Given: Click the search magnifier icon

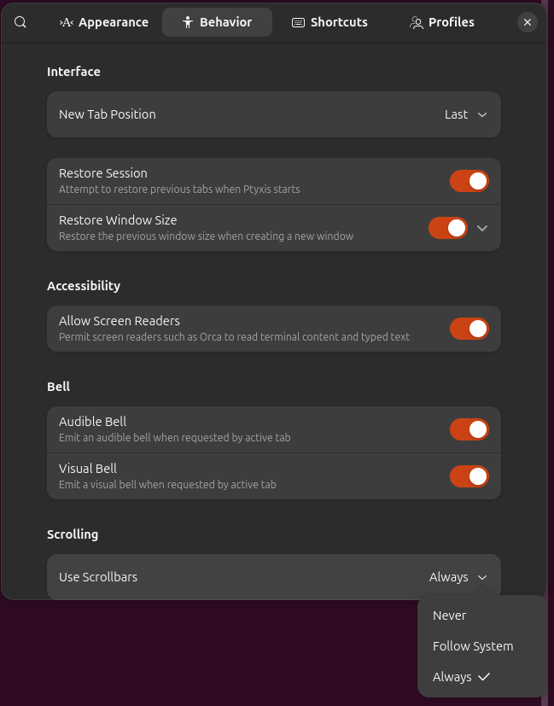Looking at the screenshot, I should pos(20,22).
